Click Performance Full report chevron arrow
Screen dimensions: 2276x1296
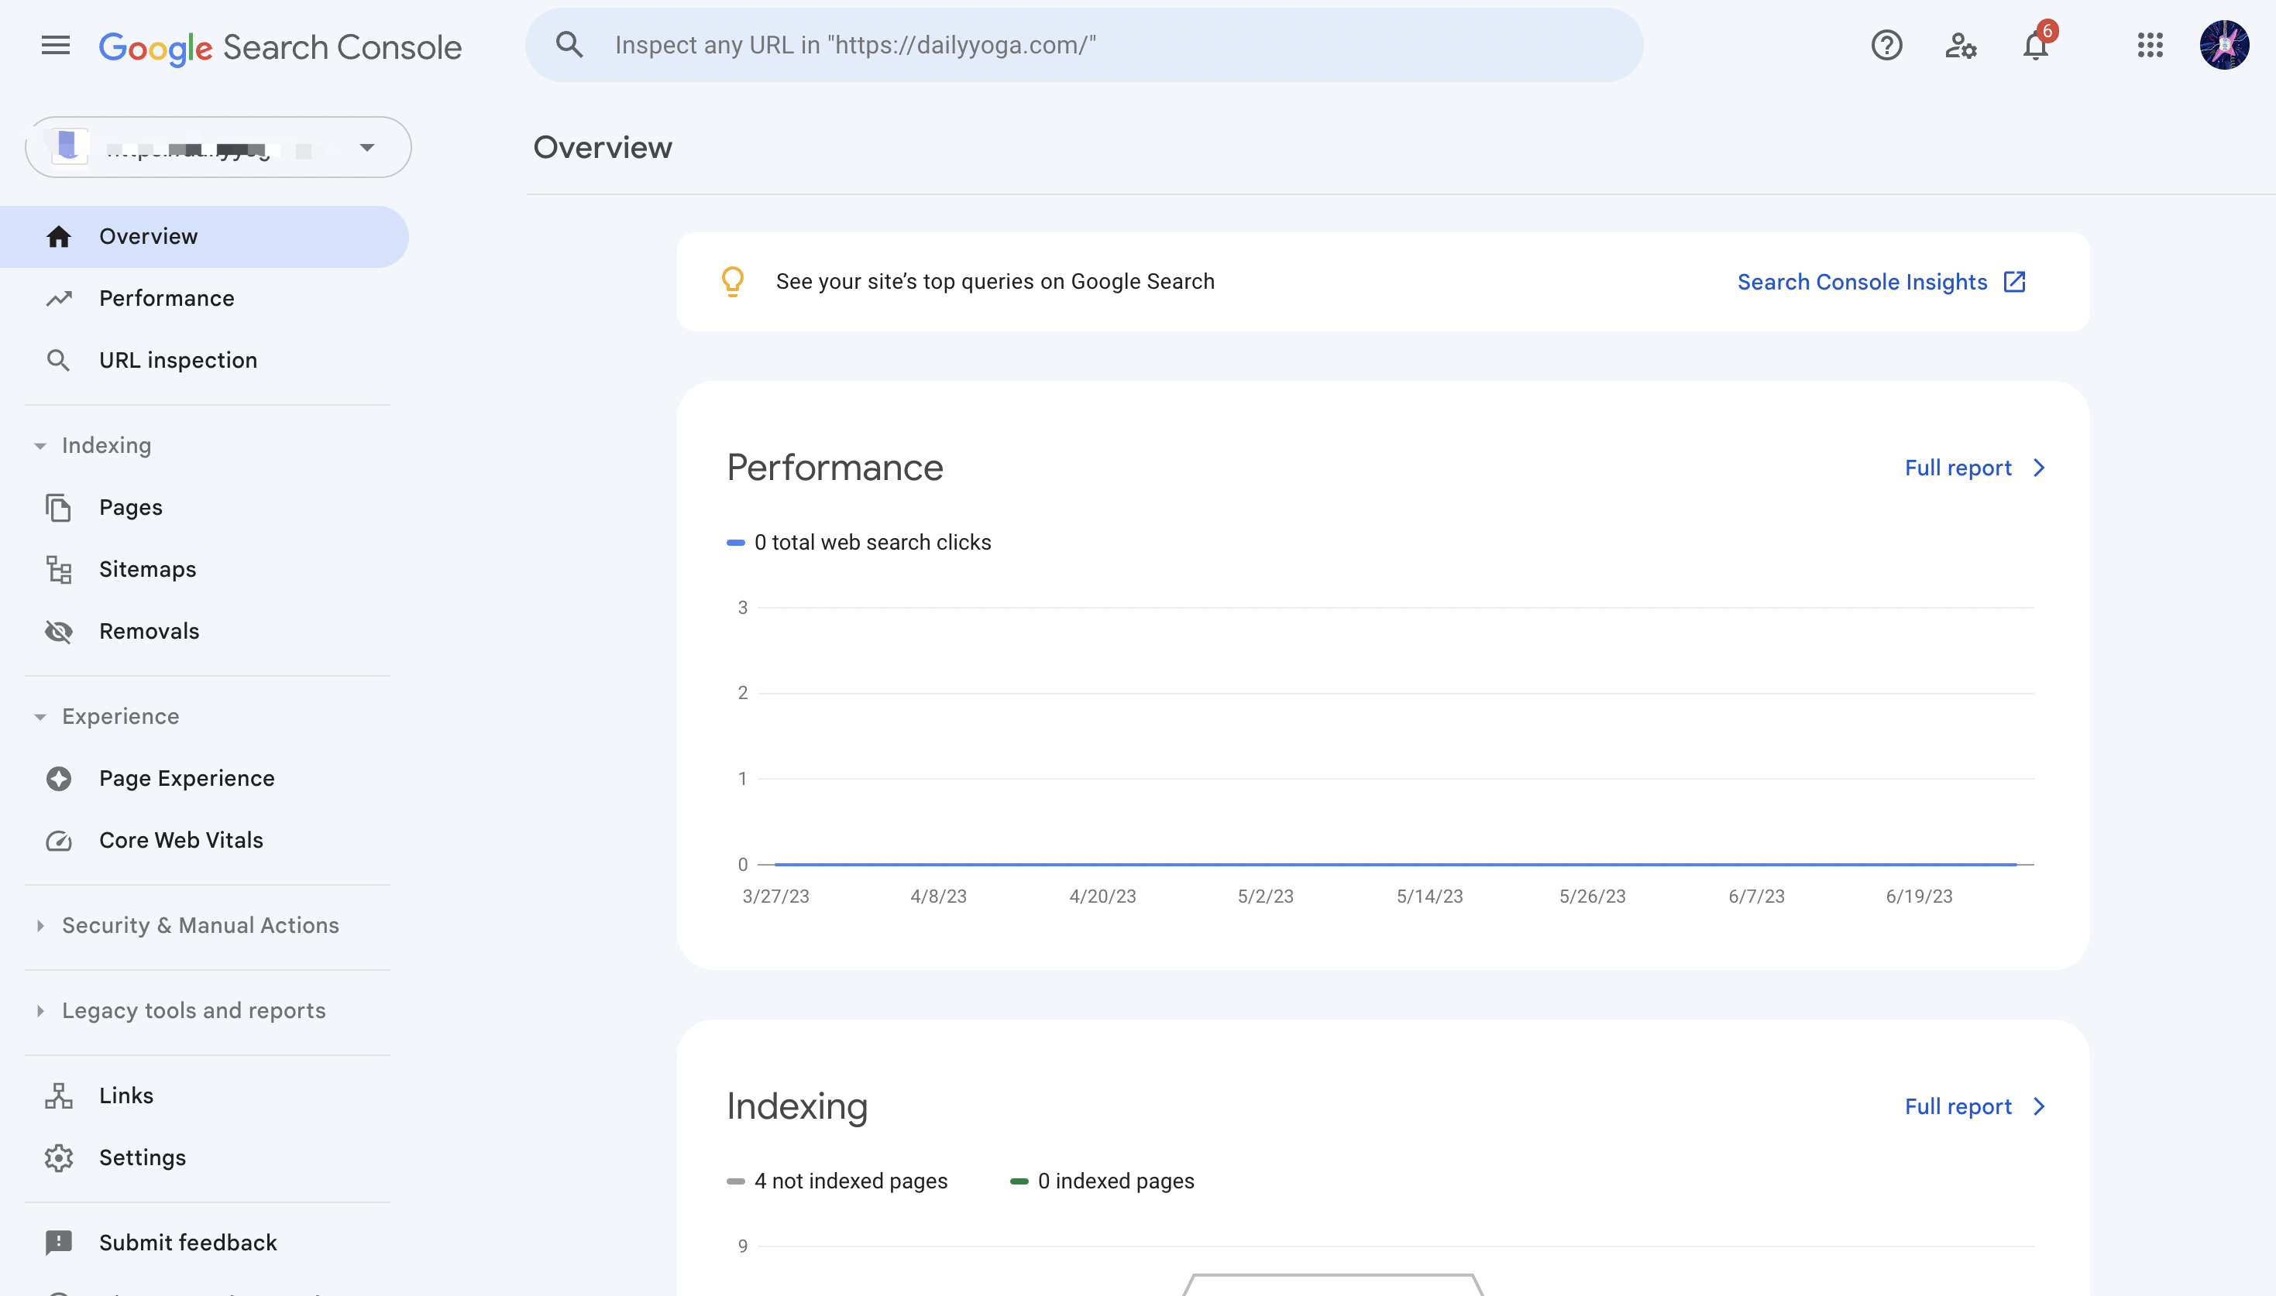[2039, 468]
